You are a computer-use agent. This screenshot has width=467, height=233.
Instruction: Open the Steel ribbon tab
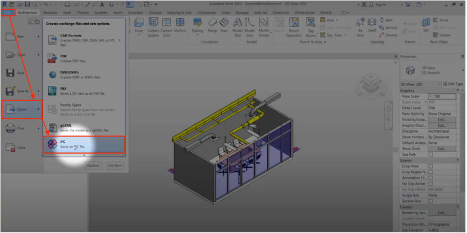tap(67, 12)
